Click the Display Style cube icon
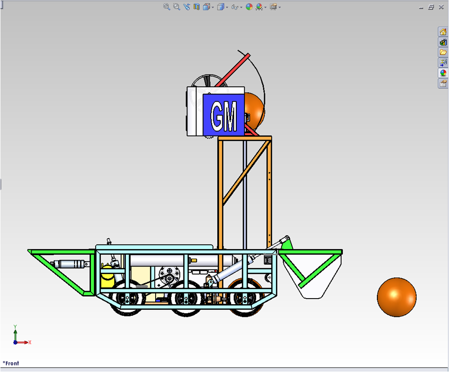 coord(220,7)
